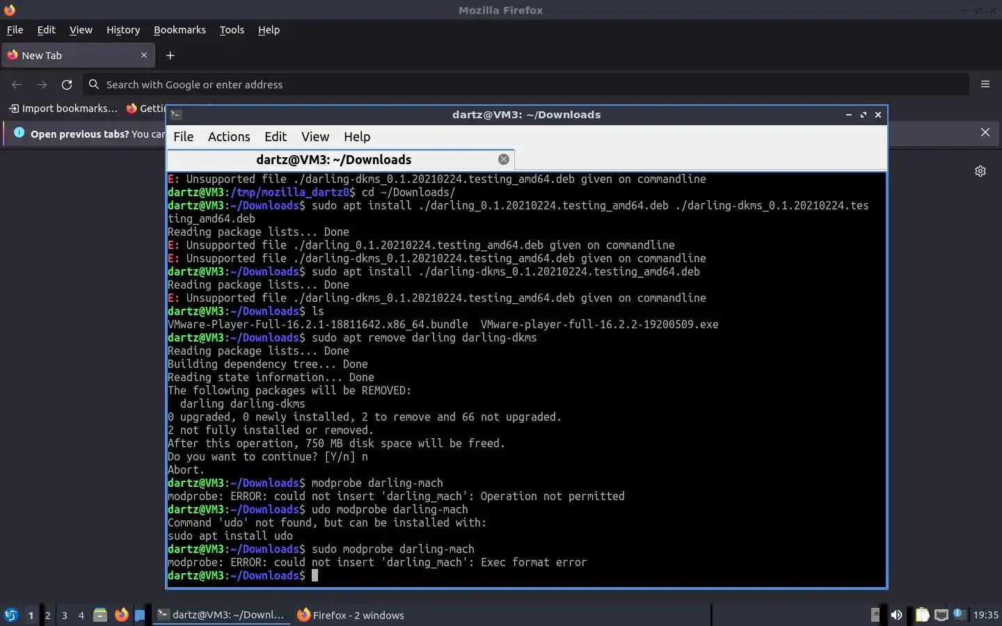Click 'VMware-player-full-16.2.2-19200509.exe' filename
The height and width of the screenshot is (626, 1002).
[600, 324]
